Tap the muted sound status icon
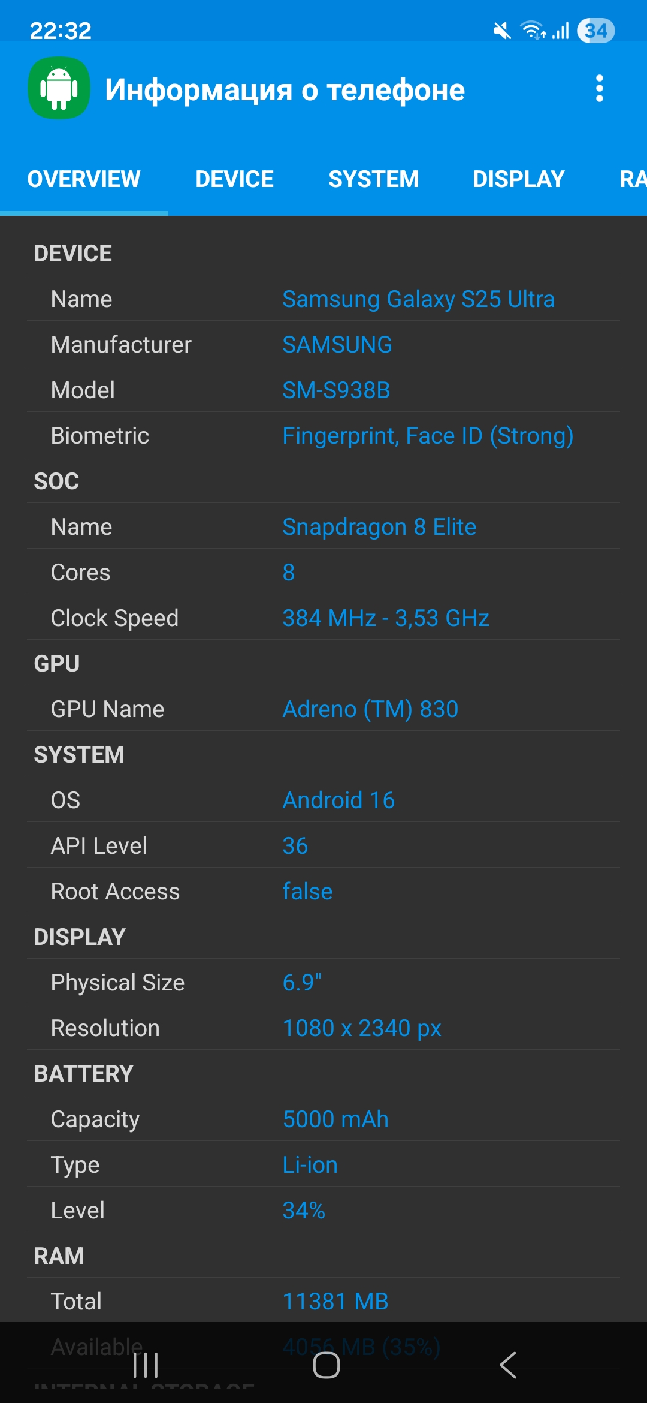This screenshot has width=647, height=1403. 502,31
